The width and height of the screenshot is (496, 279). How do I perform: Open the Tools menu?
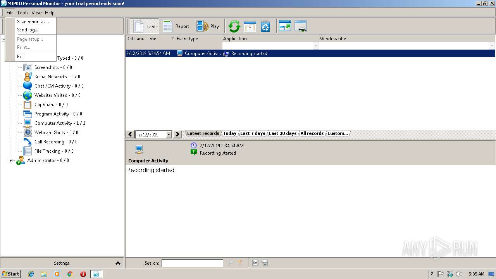pyautogui.click(x=22, y=13)
